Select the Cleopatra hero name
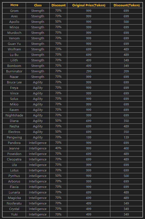 [14, 159]
